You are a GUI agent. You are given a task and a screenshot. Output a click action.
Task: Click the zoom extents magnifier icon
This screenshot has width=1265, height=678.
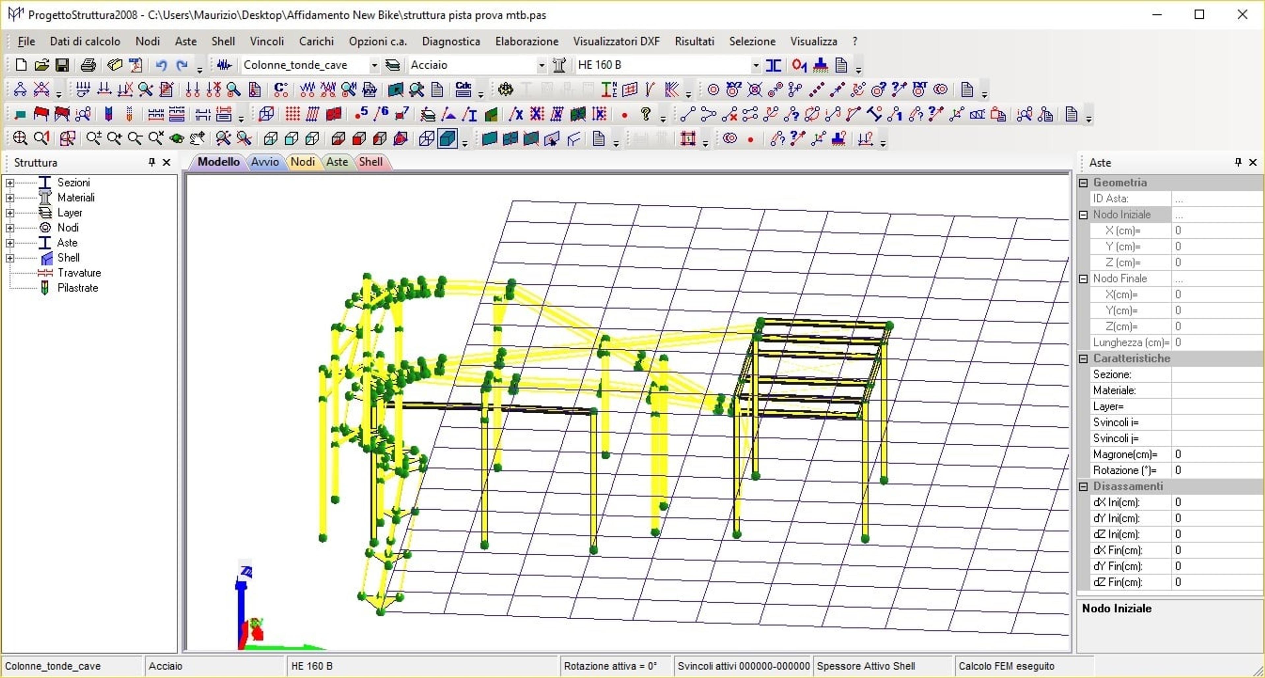click(x=20, y=138)
